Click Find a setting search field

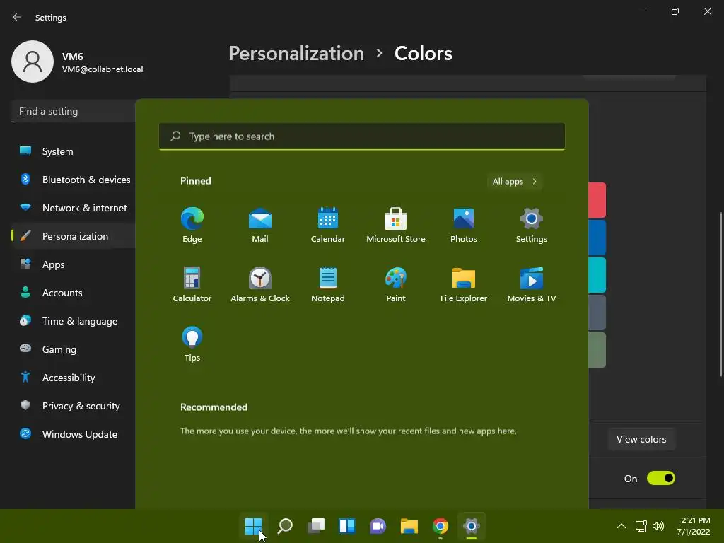pyautogui.click(x=74, y=111)
